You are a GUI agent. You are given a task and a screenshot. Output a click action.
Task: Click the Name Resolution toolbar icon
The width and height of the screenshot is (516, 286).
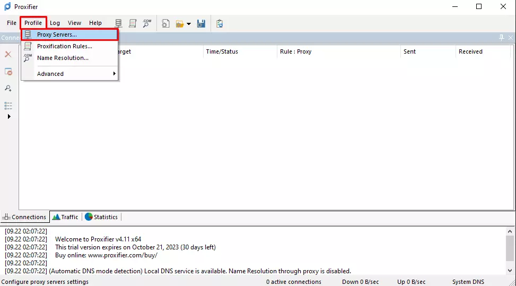point(147,23)
